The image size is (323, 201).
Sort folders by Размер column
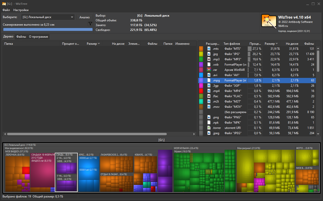[x=93, y=44]
